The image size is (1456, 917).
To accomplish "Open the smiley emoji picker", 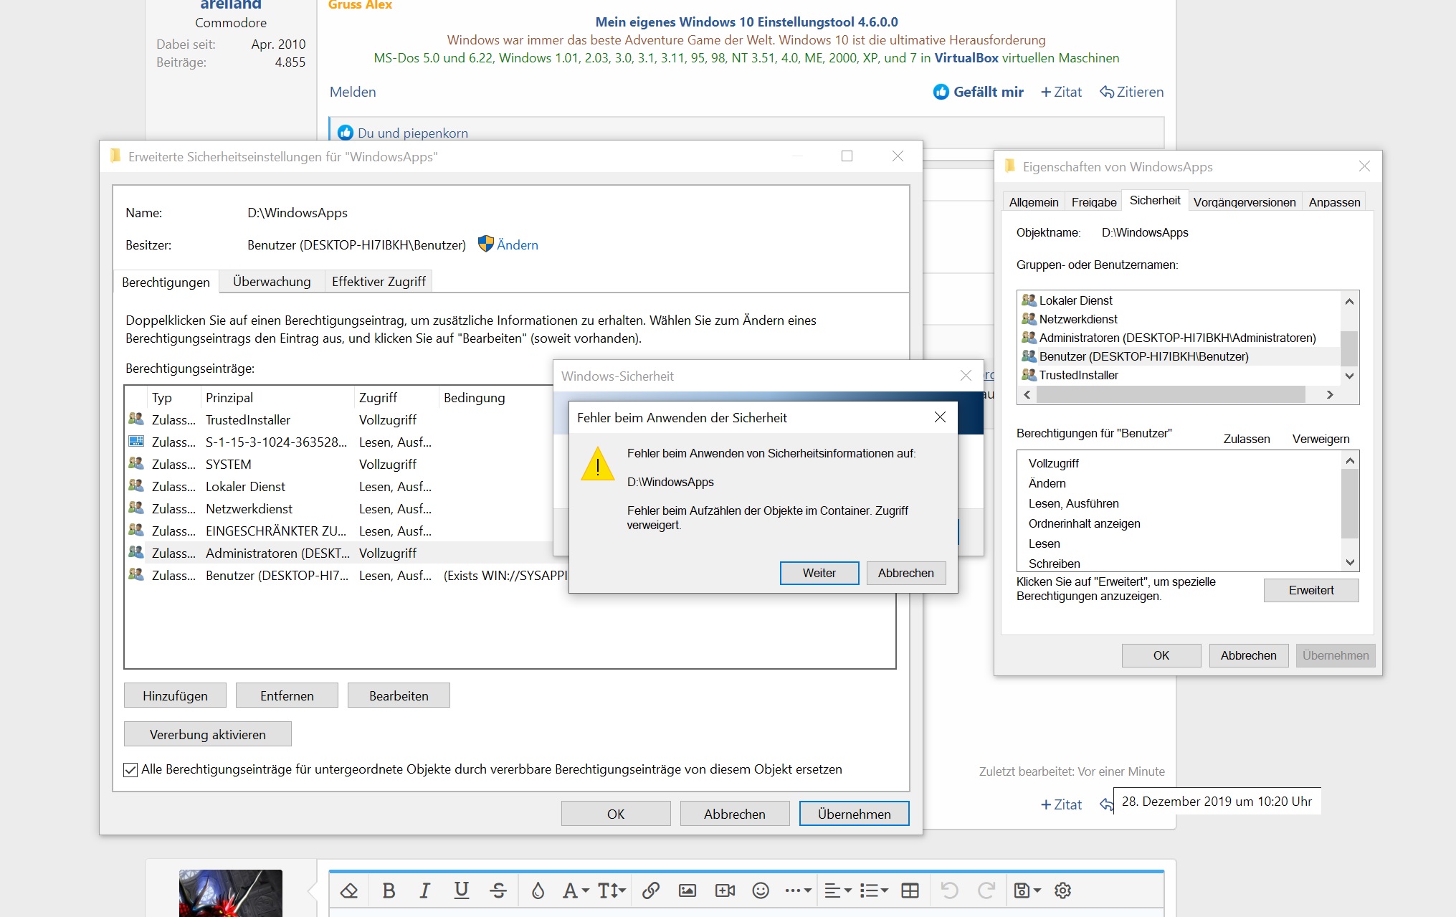I will [x=761, y=890].
